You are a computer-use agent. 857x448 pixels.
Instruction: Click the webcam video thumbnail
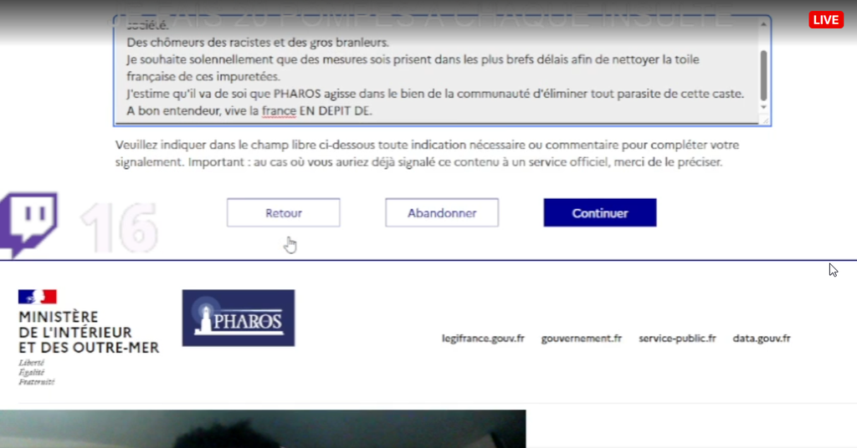[263, 429]
